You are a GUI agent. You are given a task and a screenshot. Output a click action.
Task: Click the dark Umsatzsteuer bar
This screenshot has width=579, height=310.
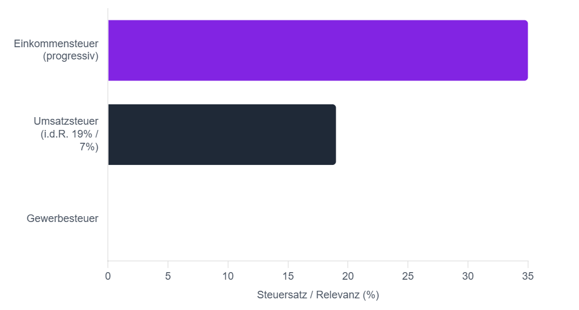(x=222, y=135)
